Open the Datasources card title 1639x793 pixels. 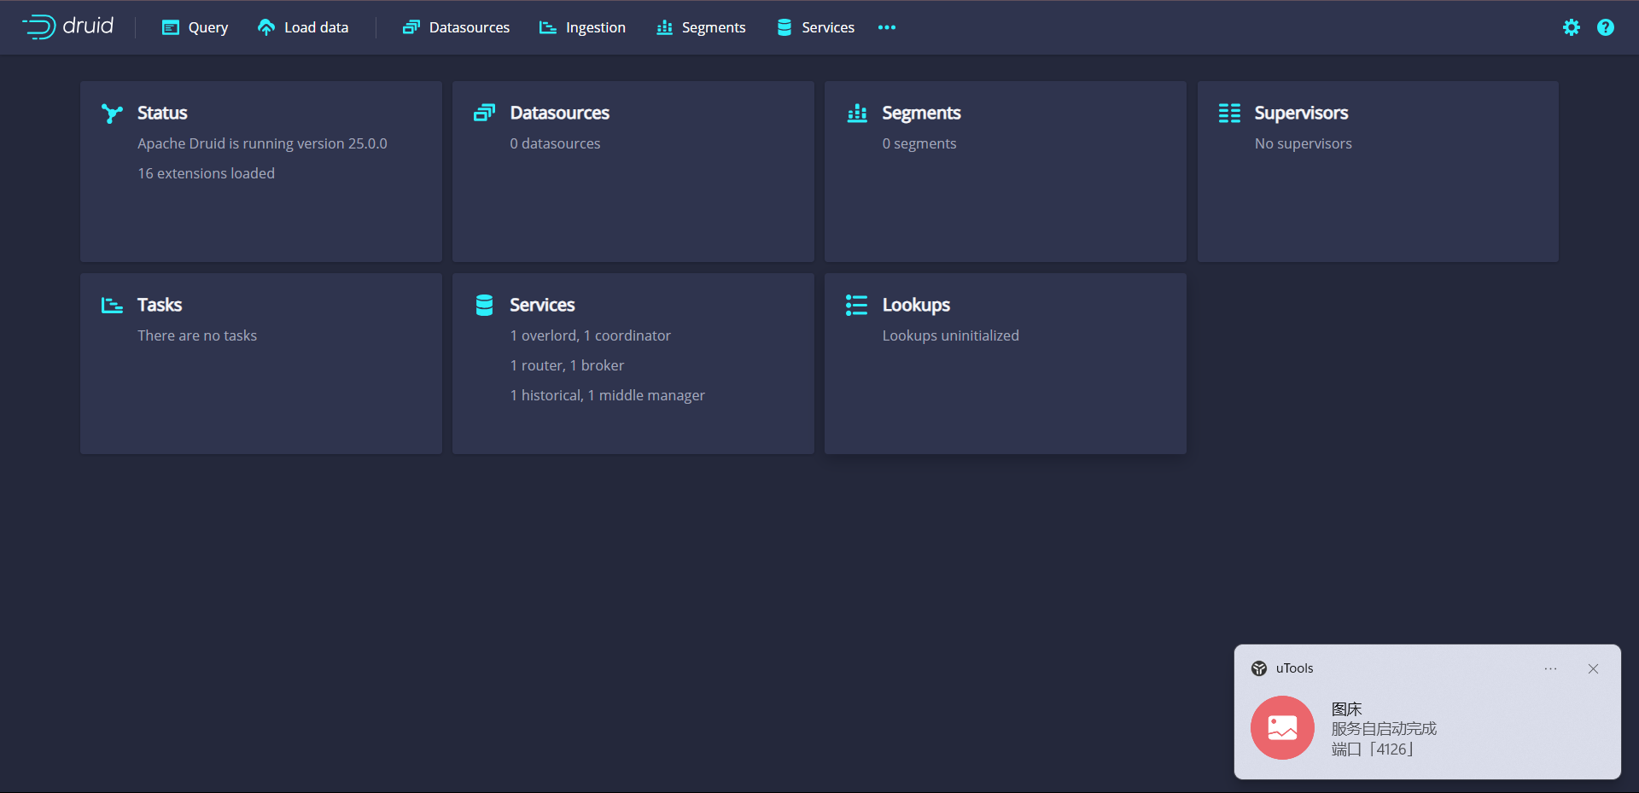[560, 113]
